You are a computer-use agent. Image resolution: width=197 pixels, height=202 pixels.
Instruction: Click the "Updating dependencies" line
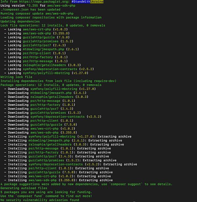[x=20, y=22]
